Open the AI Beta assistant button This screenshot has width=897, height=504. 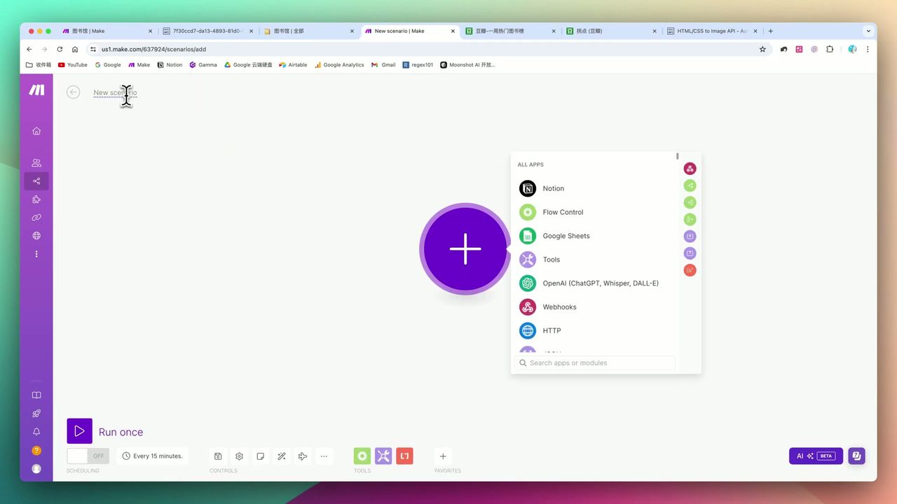pyautogui.click(x=816, y=456)
